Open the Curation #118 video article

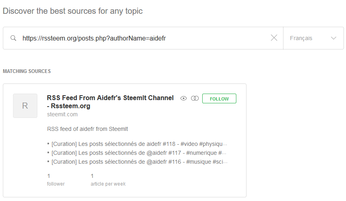click(139, 144)
